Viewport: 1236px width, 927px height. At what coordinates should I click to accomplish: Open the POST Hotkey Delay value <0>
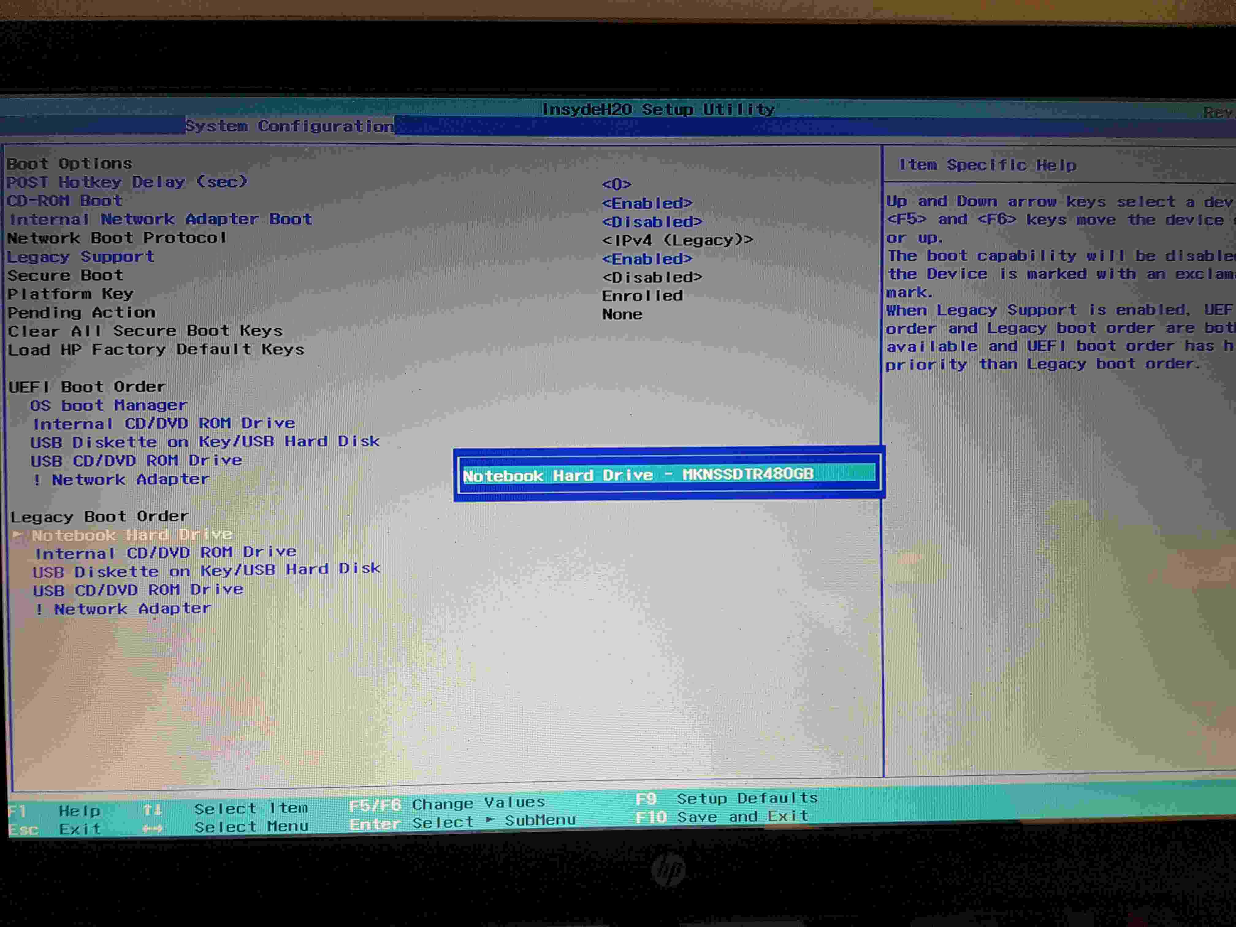tap(616, 184)
